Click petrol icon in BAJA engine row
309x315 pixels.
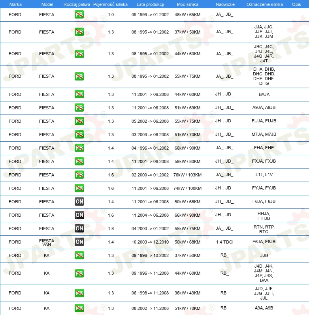(x=79, y=94)
